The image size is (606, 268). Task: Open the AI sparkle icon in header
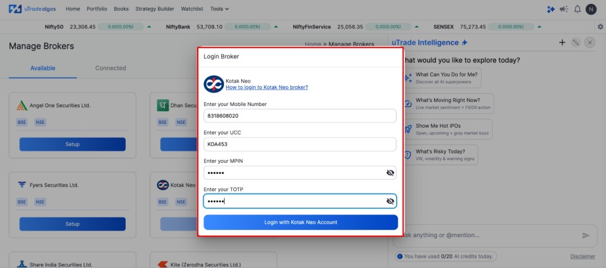(x=551, y=9)
